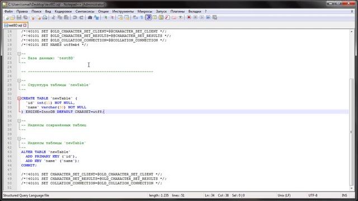
Task: Zoom out toolbar icon
Action: click(112, 17)
